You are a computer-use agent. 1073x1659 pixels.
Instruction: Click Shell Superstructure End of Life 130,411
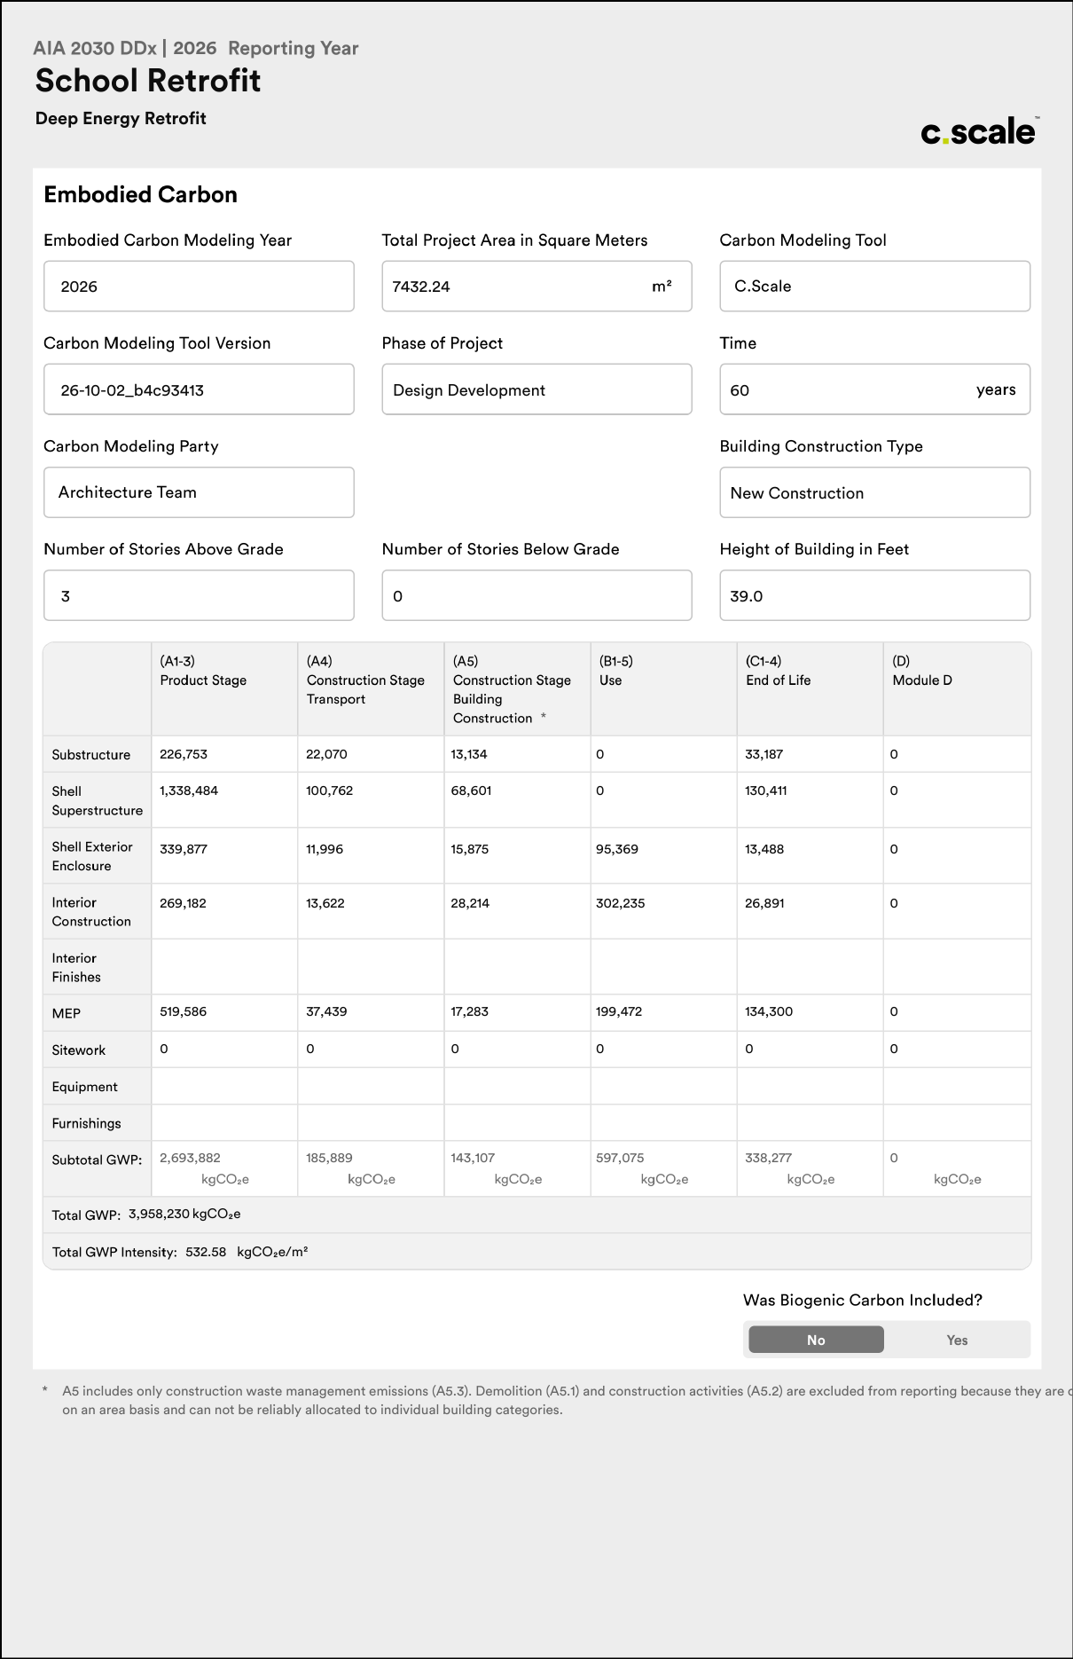click(x=765, y=790)
